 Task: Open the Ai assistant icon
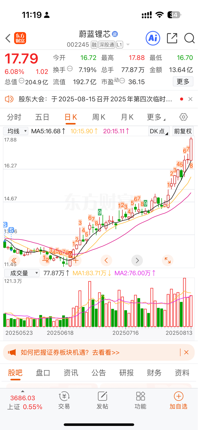pyautogui.click(x=153, y=38)
